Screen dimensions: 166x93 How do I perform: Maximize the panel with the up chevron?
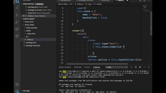coord(144,67)
